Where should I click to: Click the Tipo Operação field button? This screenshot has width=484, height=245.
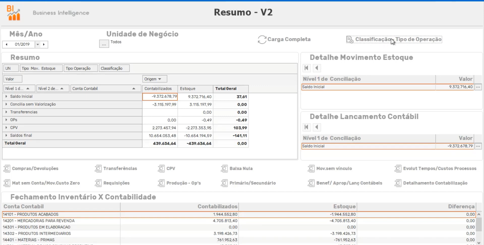coord(80,68)
